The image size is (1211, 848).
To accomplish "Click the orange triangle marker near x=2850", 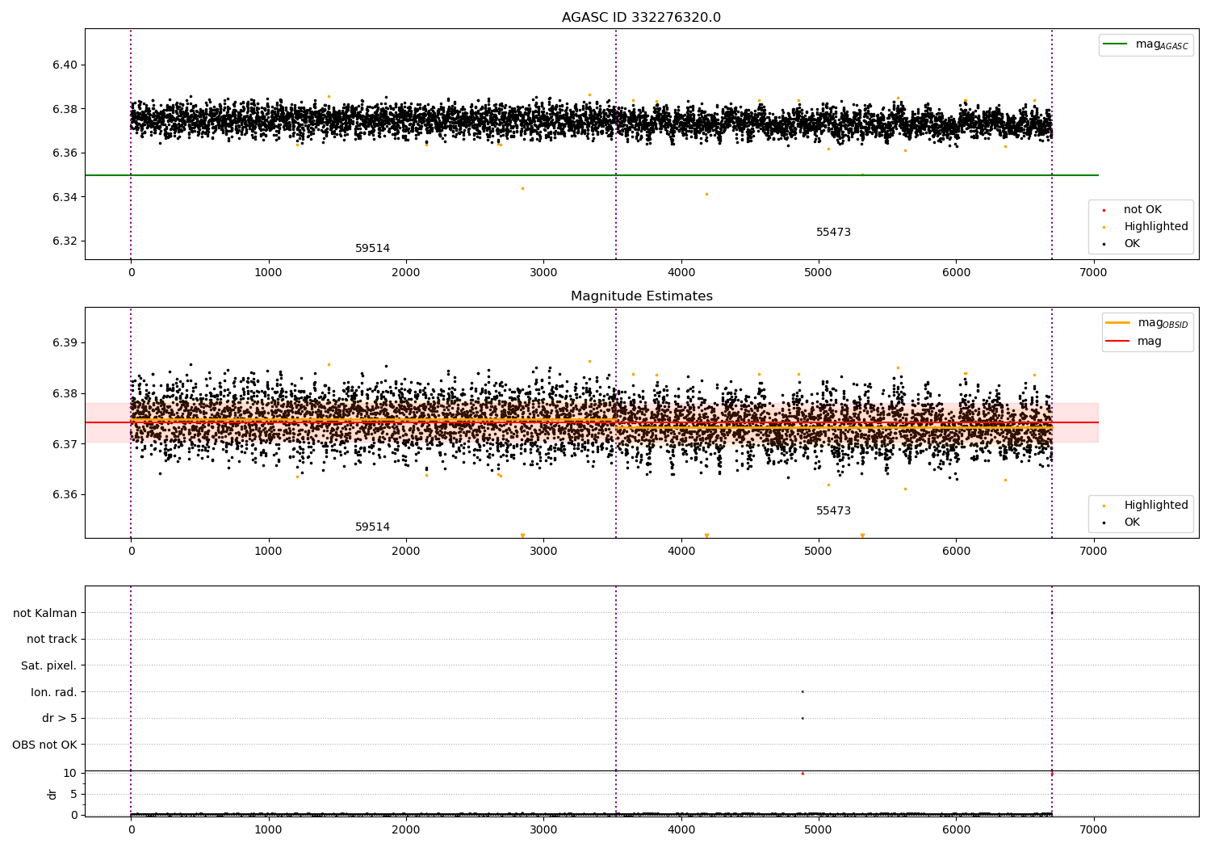I will click(x=522, y=535).
